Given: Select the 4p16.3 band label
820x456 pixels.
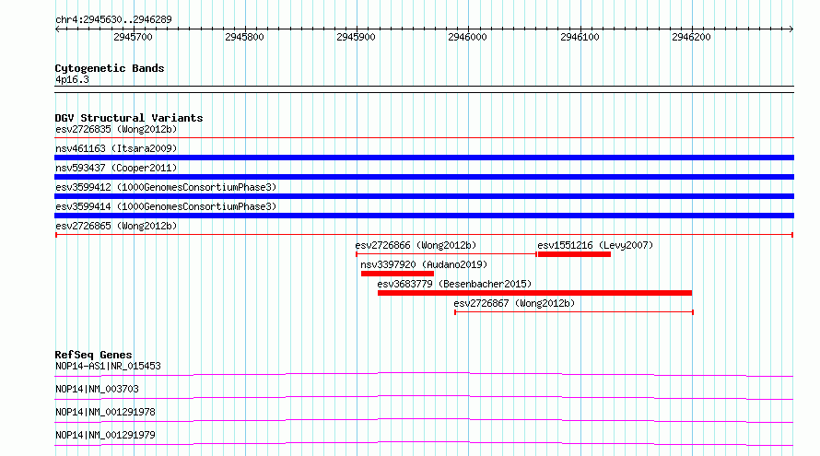Looking at the screenshot, I should (x=72, y=79).
